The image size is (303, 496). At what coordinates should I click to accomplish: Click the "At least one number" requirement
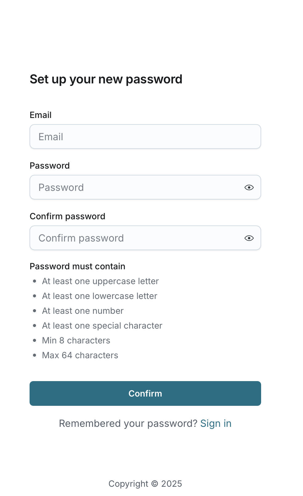[83, 311]
